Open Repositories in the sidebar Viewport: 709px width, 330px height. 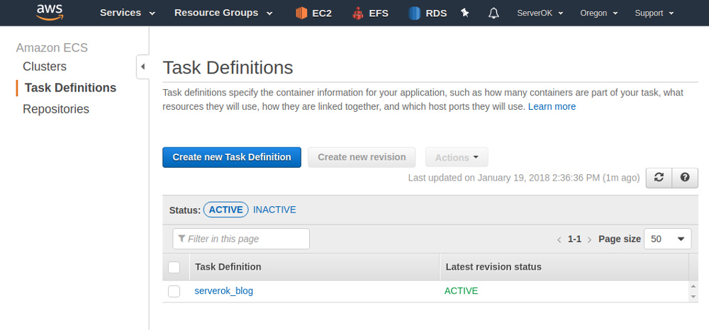[56, 109]
